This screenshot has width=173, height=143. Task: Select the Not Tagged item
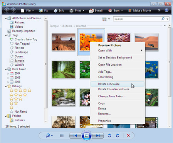pyautogui.click(x=22, y=43)
